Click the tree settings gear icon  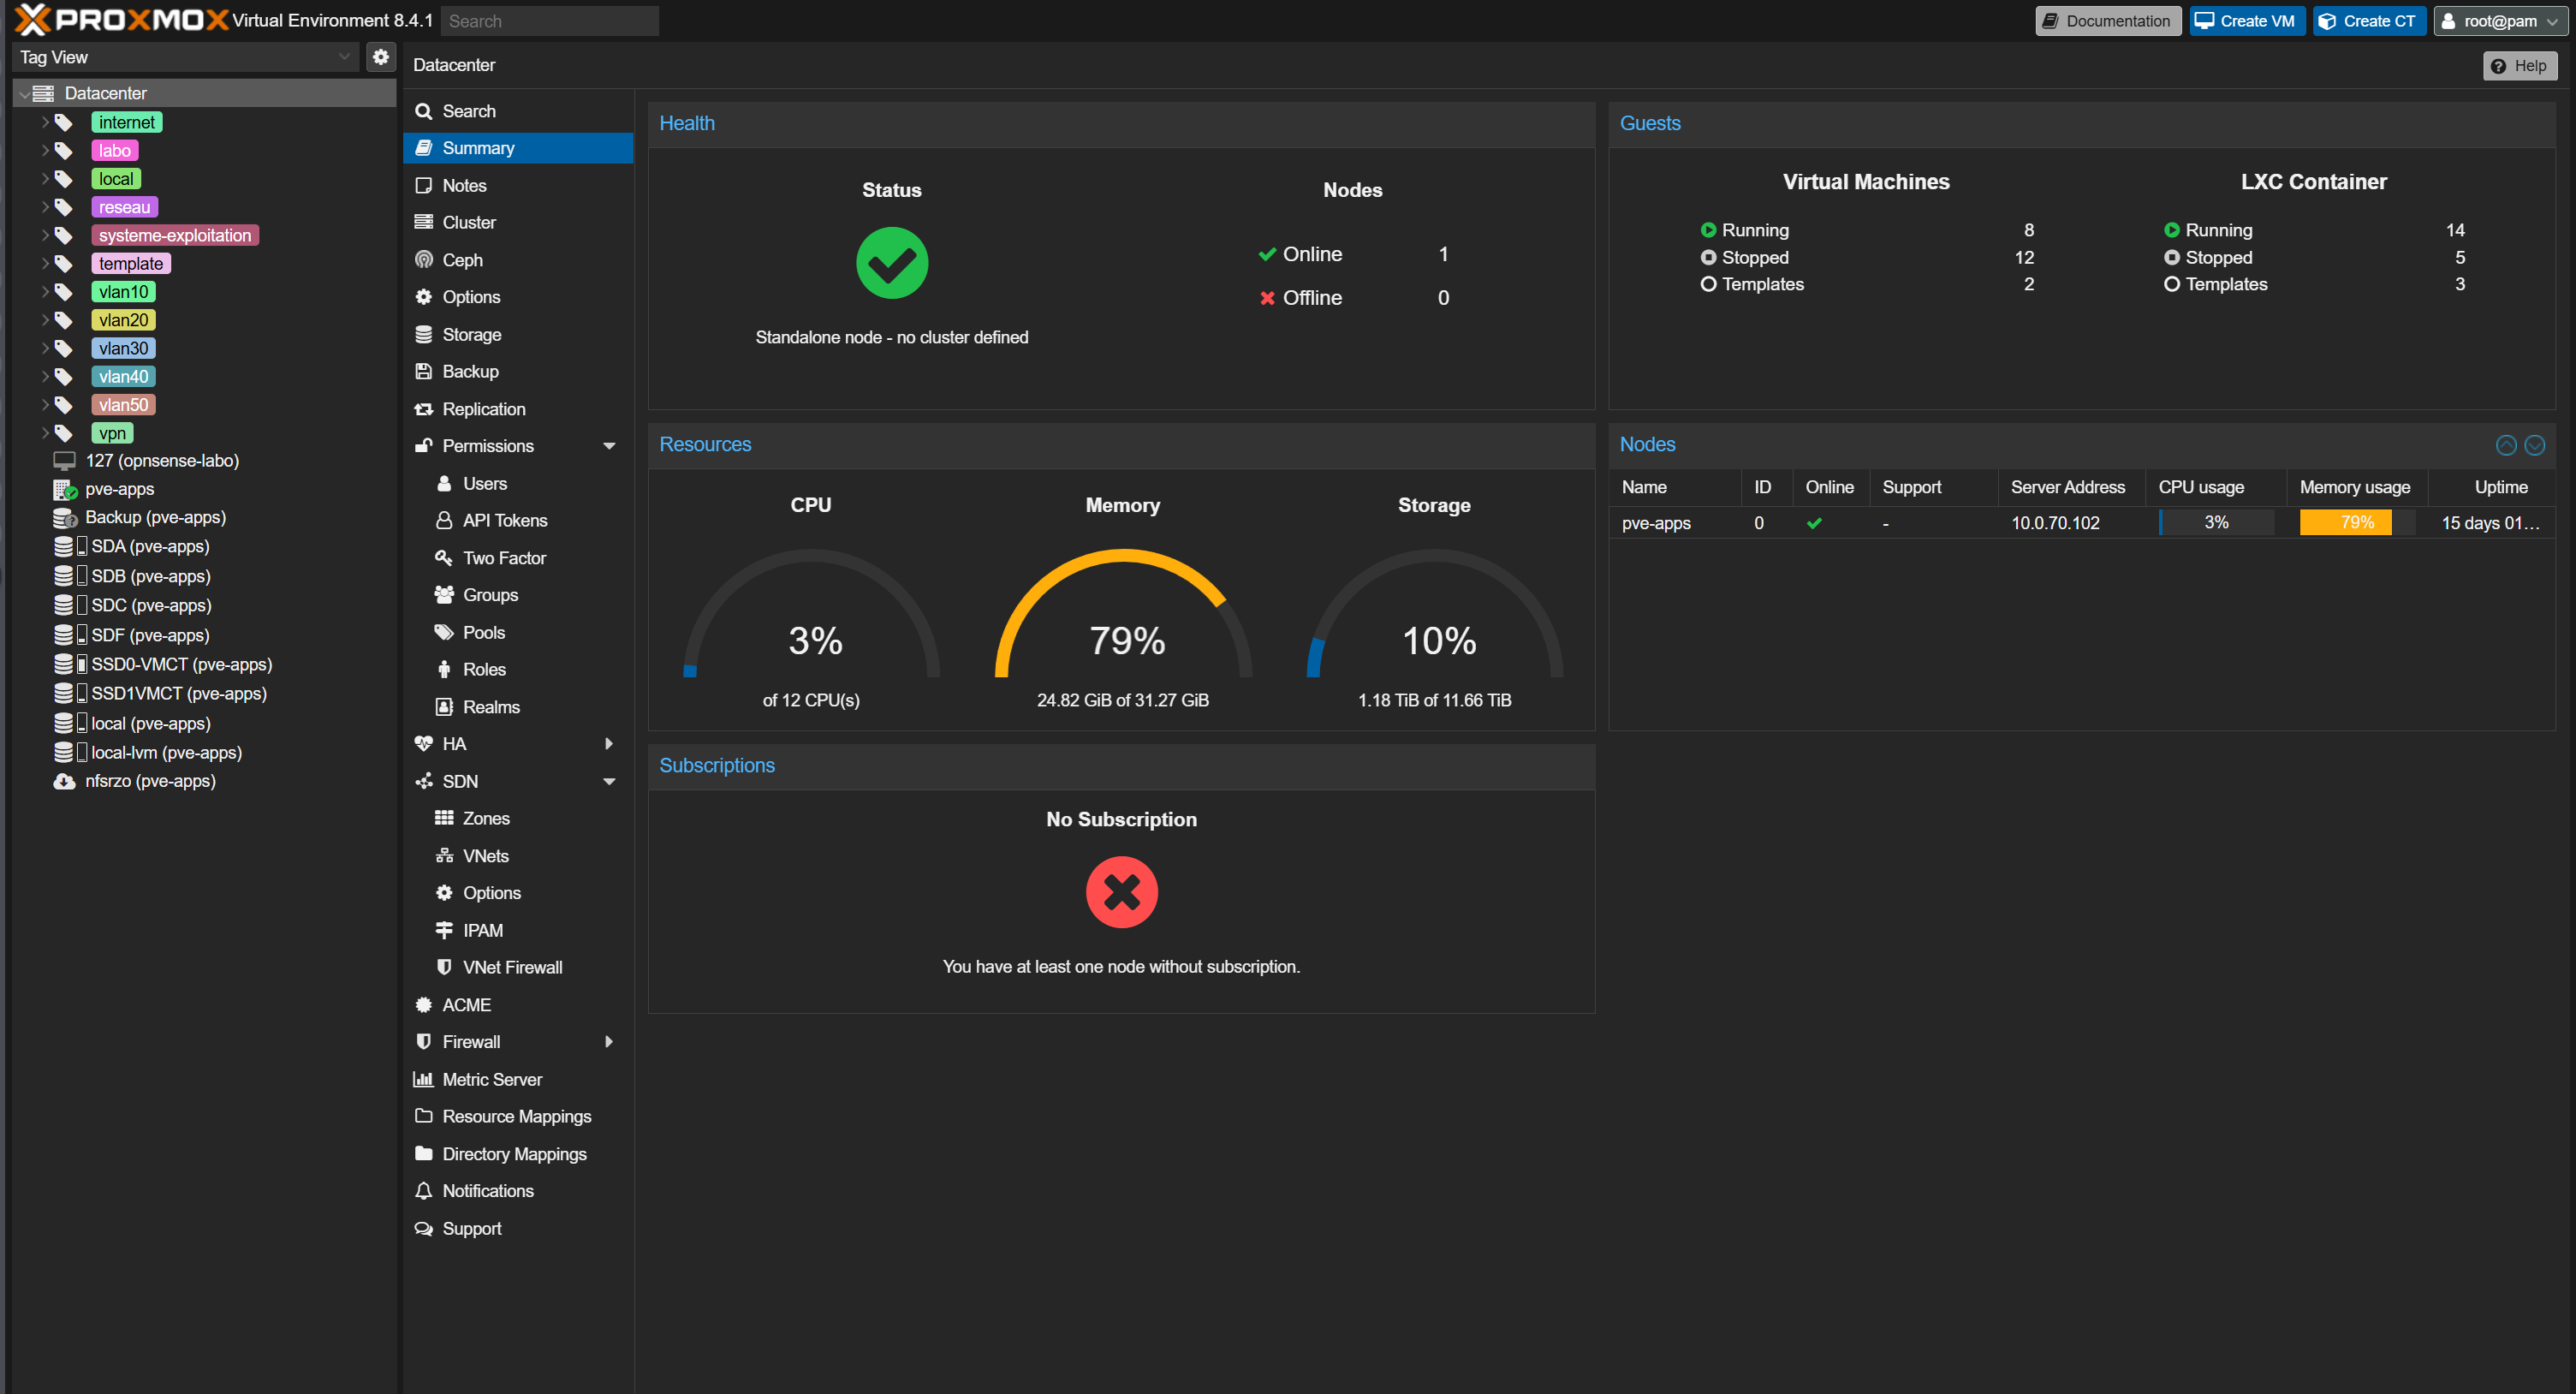click(380, 57)
